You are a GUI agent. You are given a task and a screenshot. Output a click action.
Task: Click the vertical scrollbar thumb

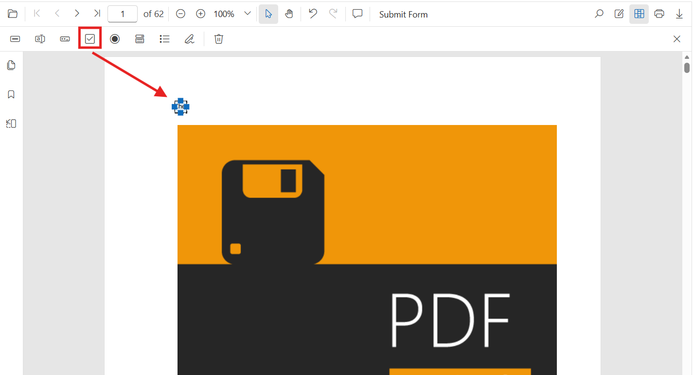coord(687,68)
